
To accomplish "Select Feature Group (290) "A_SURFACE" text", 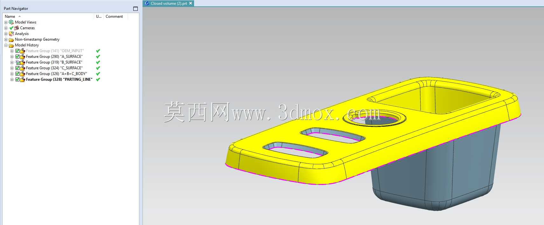I will (54, 57).
